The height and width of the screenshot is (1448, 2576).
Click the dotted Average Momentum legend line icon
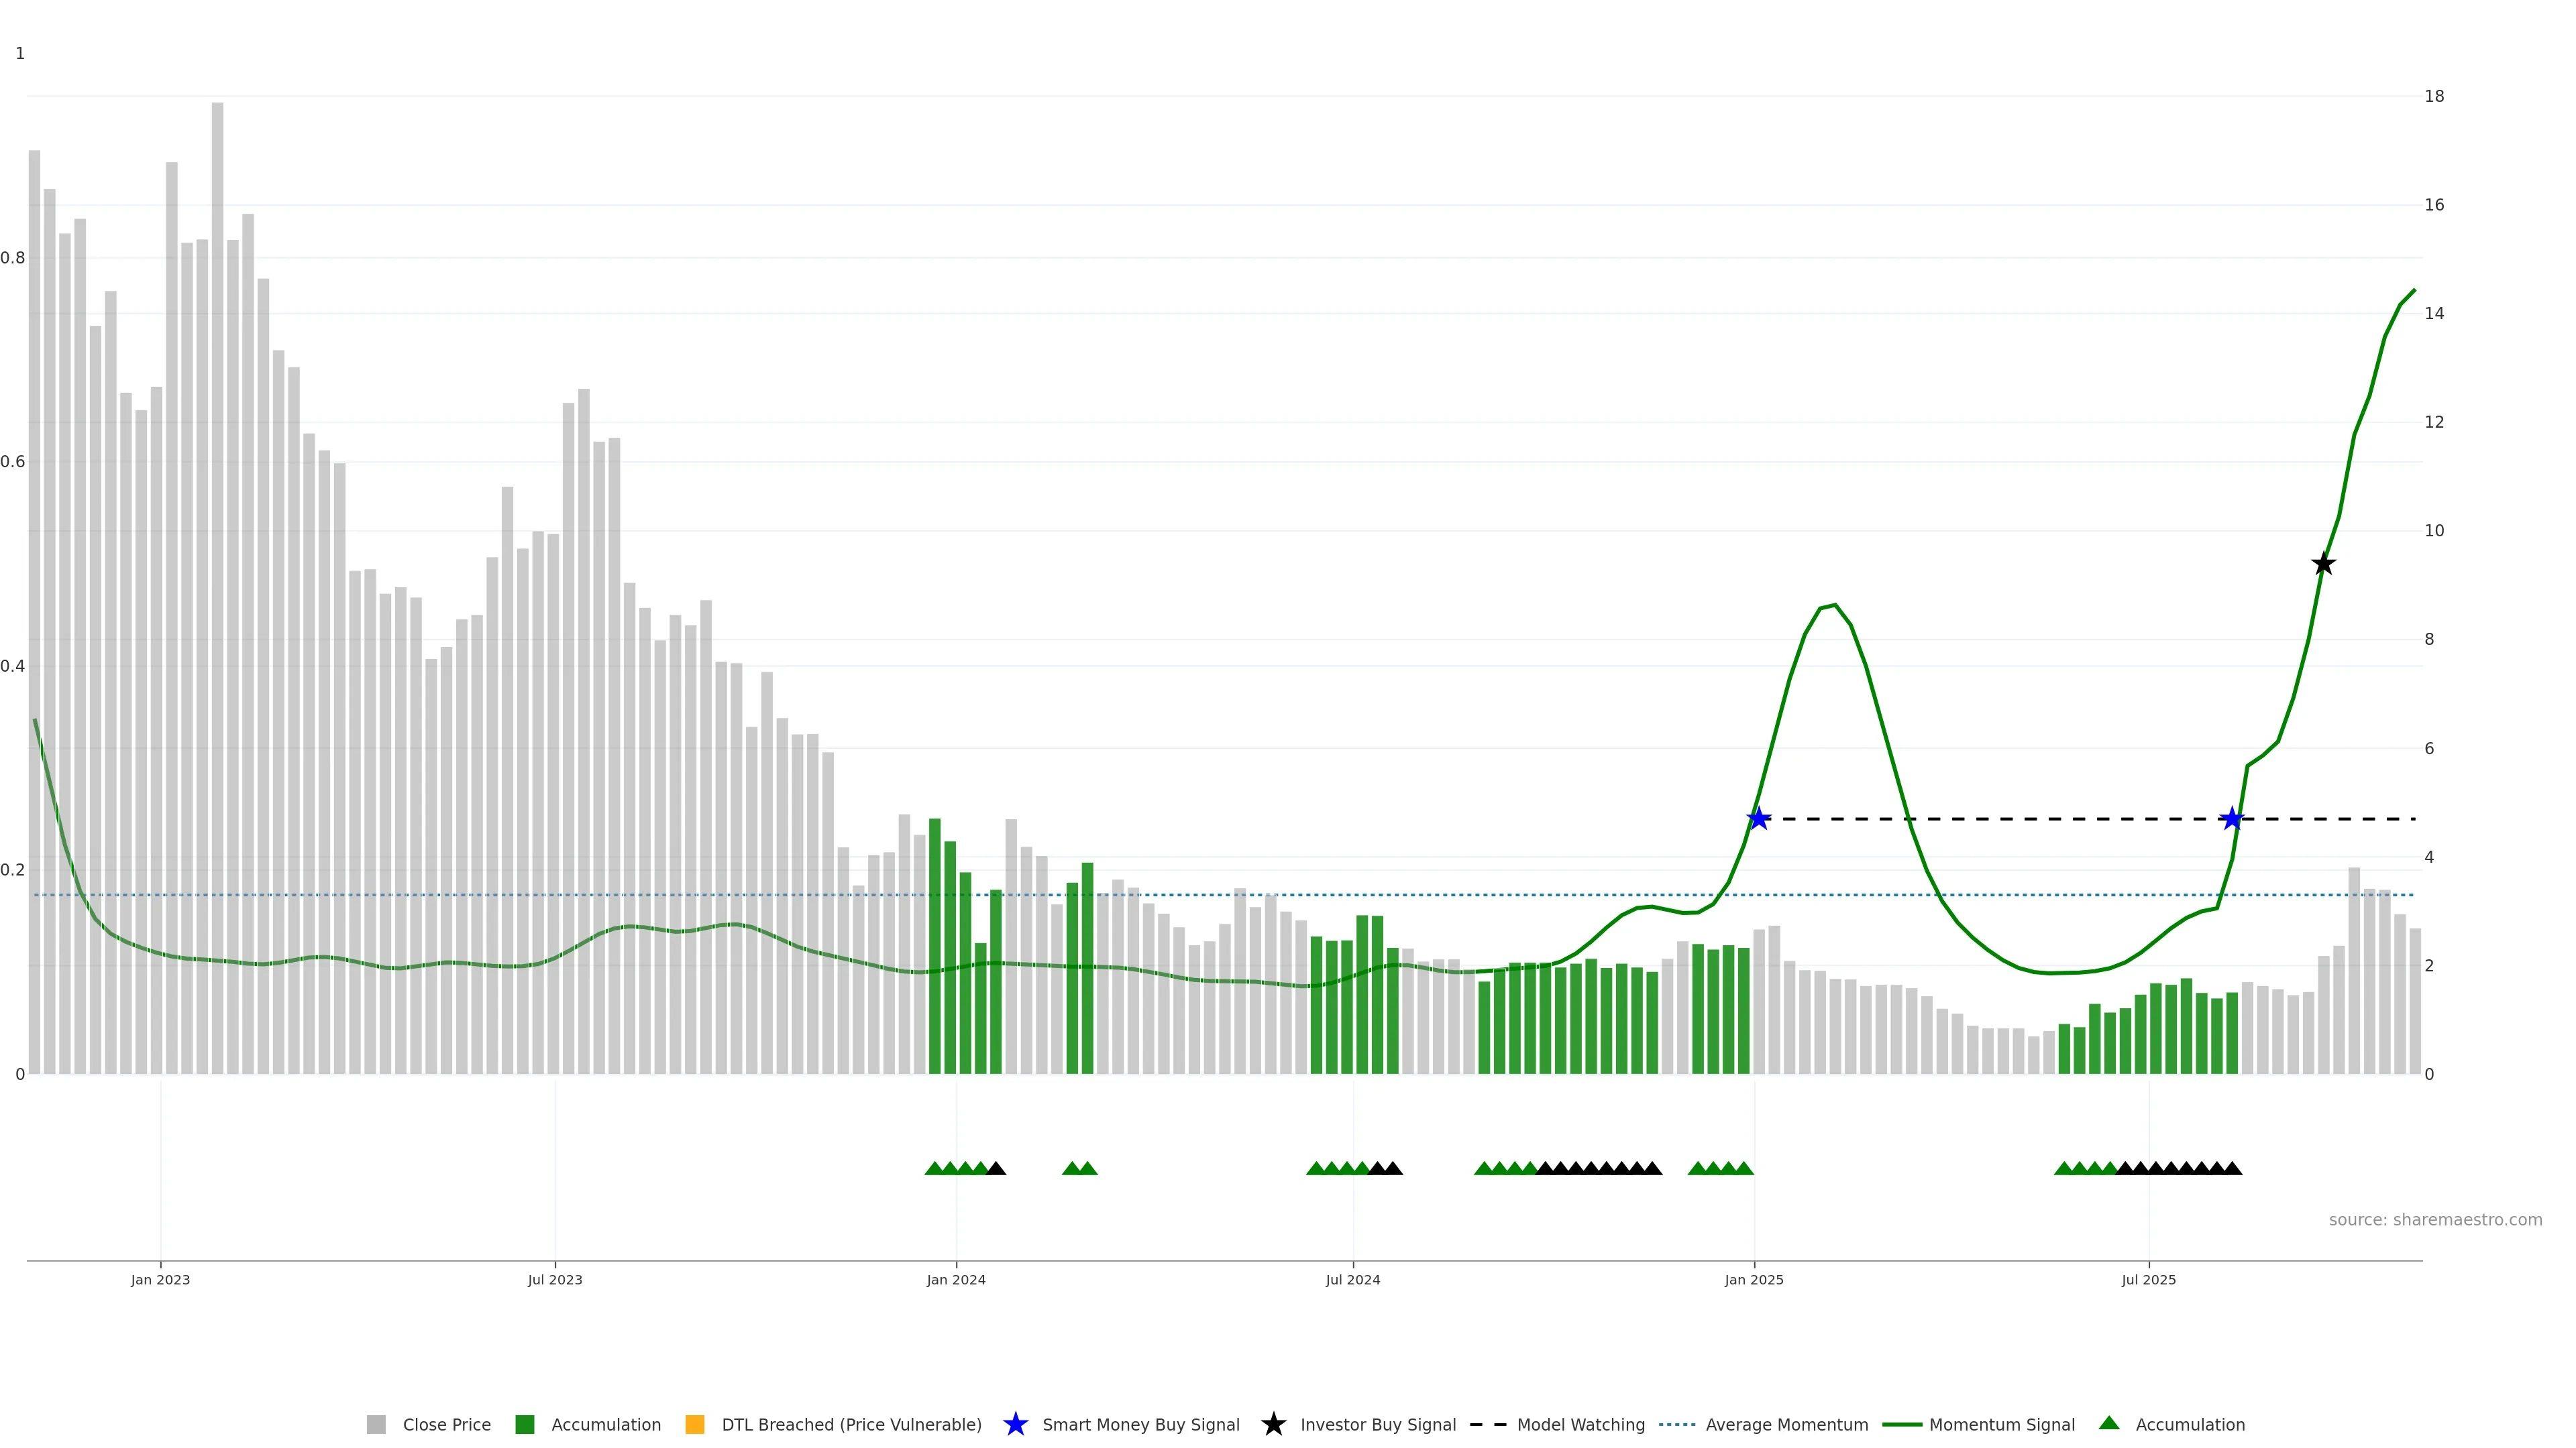pos(1677,1424)
